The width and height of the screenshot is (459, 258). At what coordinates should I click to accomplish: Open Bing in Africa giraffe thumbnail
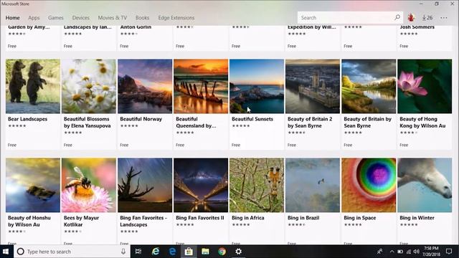[x=257, y=185]
